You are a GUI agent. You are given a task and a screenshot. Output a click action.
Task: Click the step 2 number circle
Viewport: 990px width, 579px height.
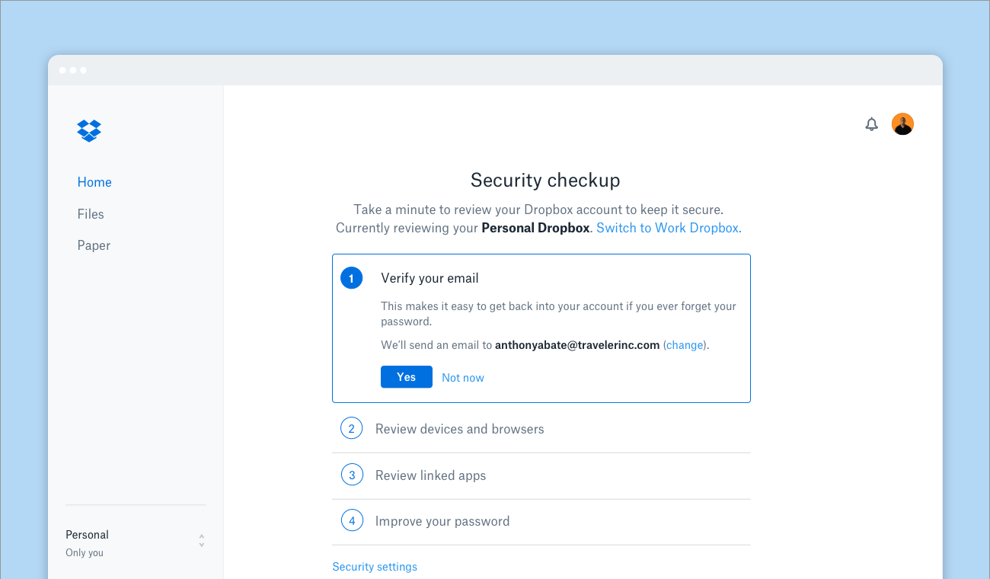tap(351, 429)
